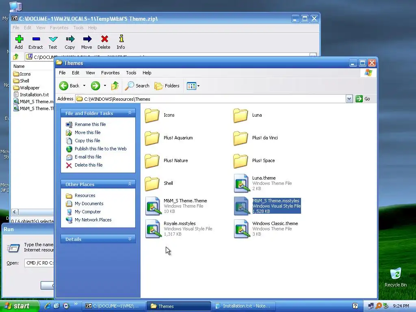
Task: Open the File menu in Themes window
Action: (x=62, y=73)
